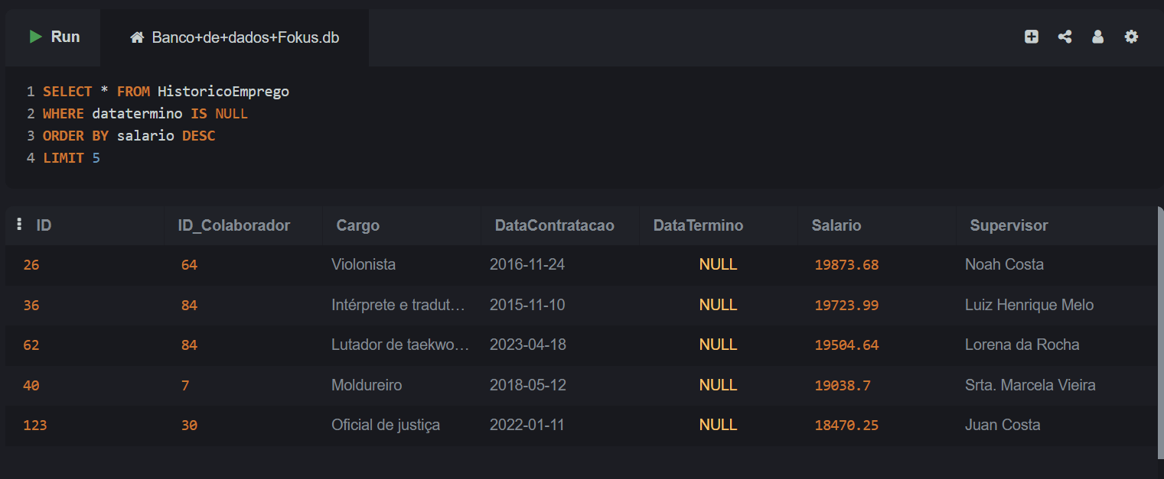Click the ORDER BY salario DESC line
Screen dimensions: 1164x479
(x=129, y=136)
